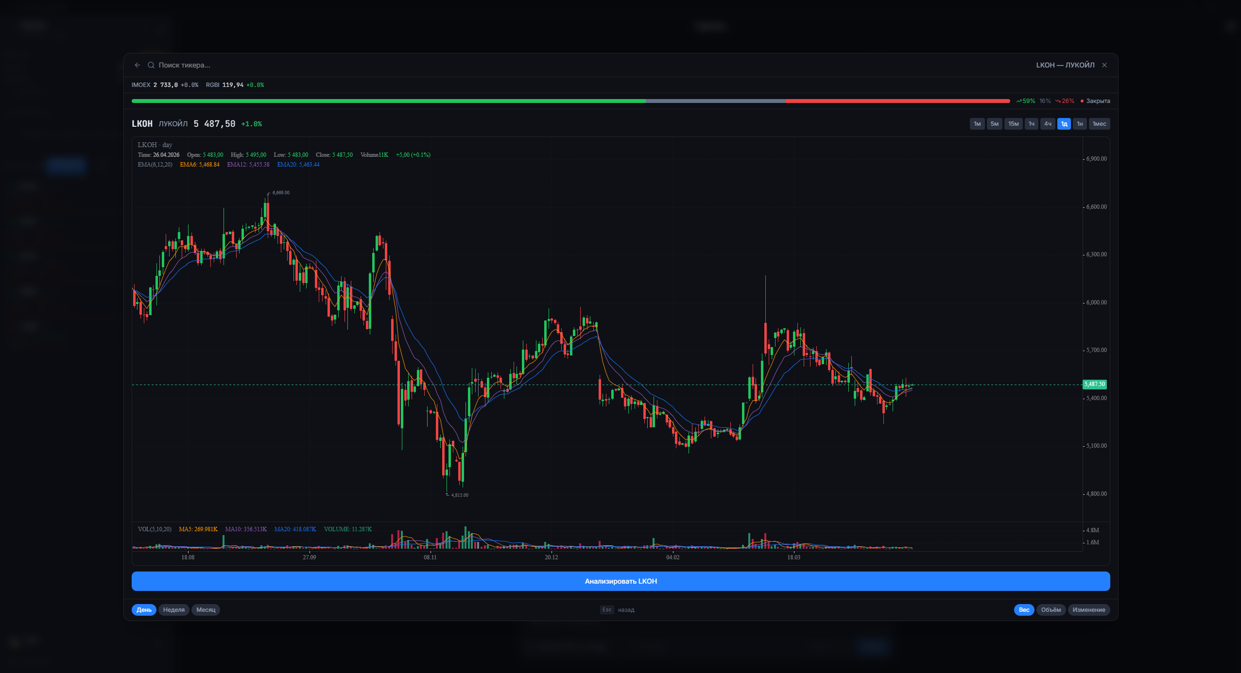This screenshot has height=673, width=1241.
Task: Switch period to Месяц
Action: point(206,610)
